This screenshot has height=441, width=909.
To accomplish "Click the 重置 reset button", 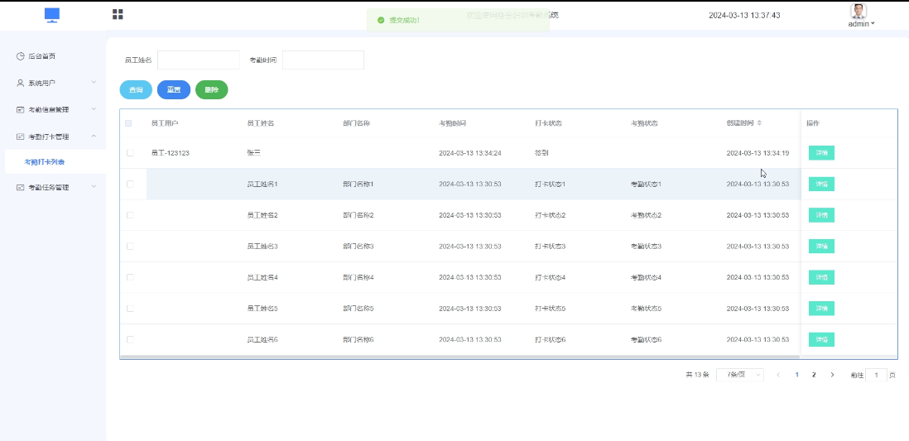I will coord(174,90).
